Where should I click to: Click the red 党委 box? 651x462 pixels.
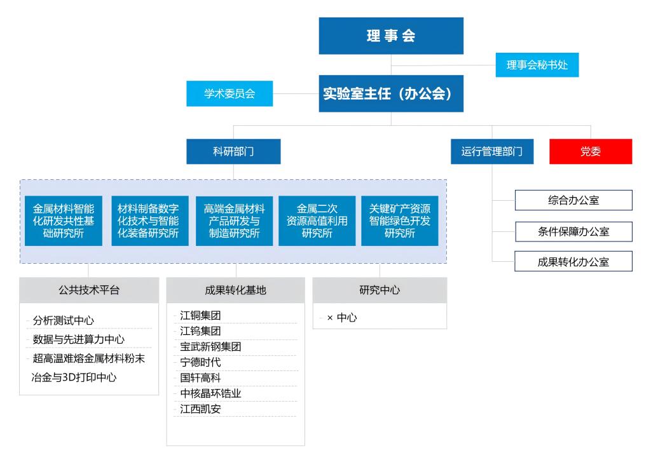[x=591, y=151]
